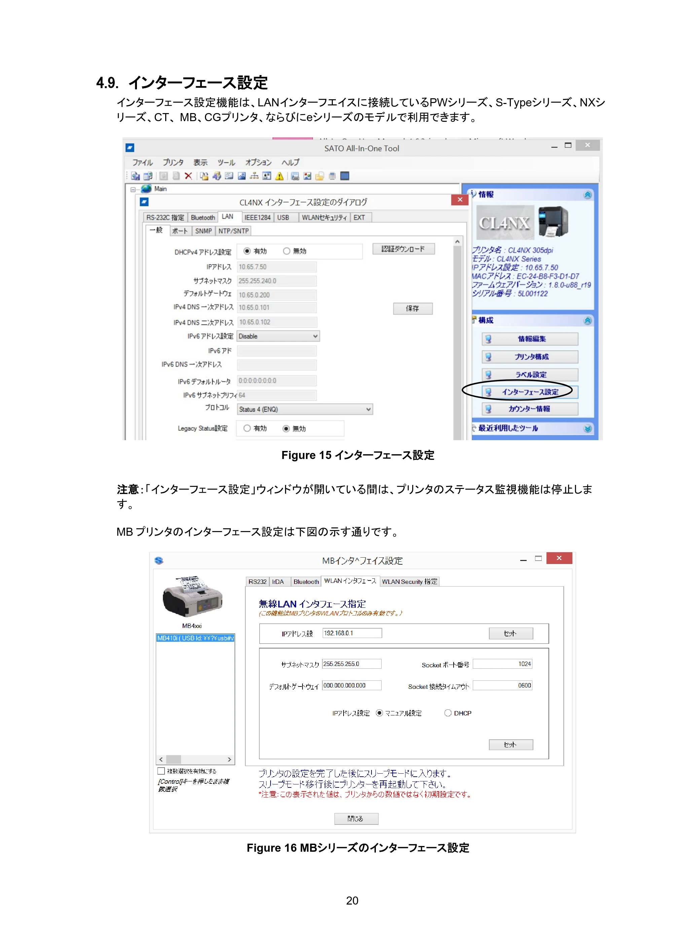The height and width of the screenshot is (952, 673).
Task: Click the red X delete toolbar icon
Action: coord(188,176)
